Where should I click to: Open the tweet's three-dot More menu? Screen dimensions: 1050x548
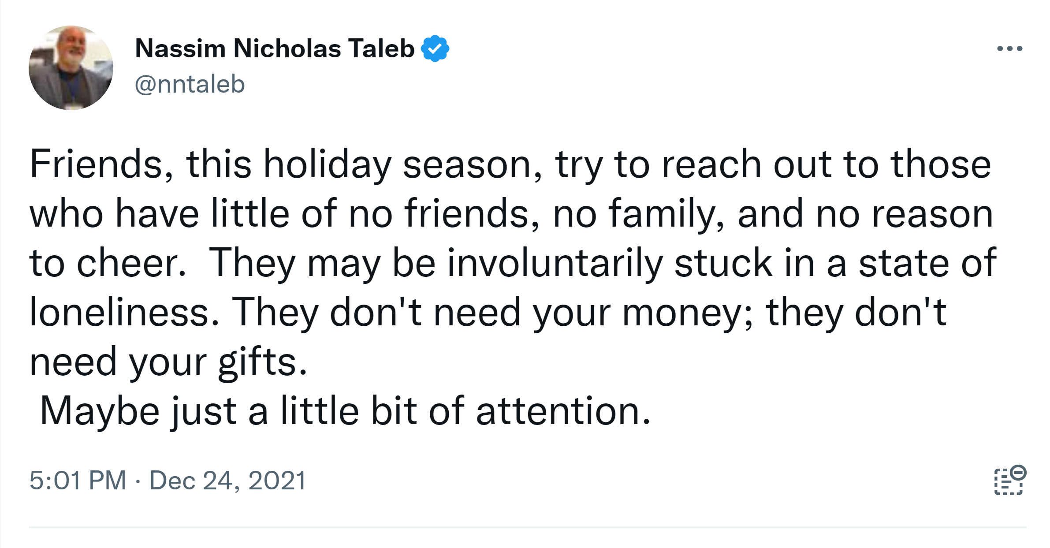[x=1009, y=48]
